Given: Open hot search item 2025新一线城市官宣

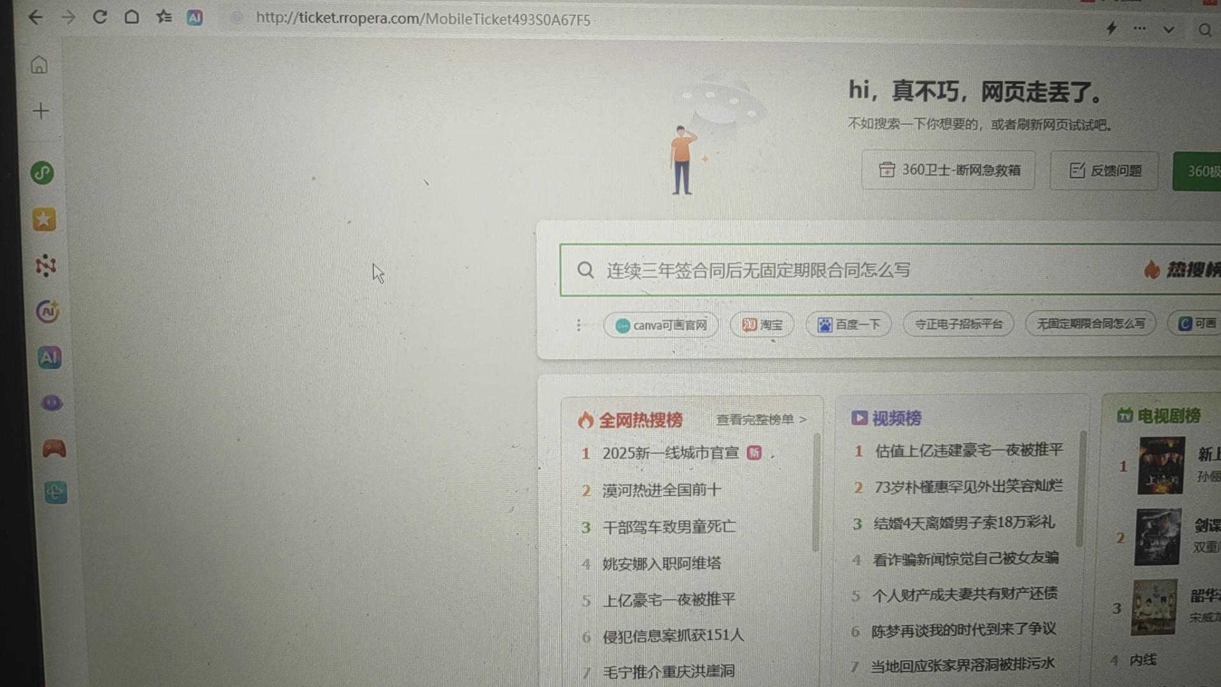Looking at the screenshot, I should [671, 453].
